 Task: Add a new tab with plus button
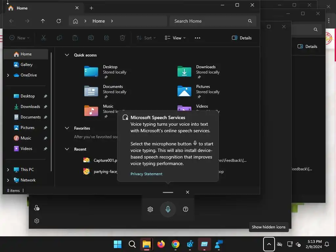[x=91, y=8]
